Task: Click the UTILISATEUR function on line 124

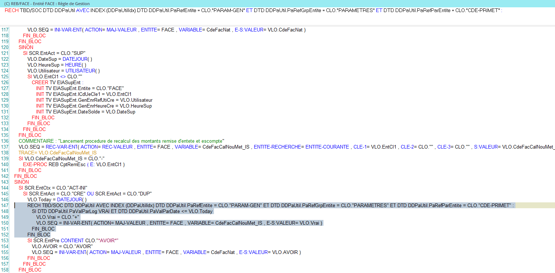Action: click(x=80, y=71)
